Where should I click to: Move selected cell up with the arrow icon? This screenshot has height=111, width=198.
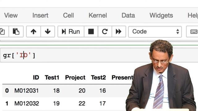33,31
